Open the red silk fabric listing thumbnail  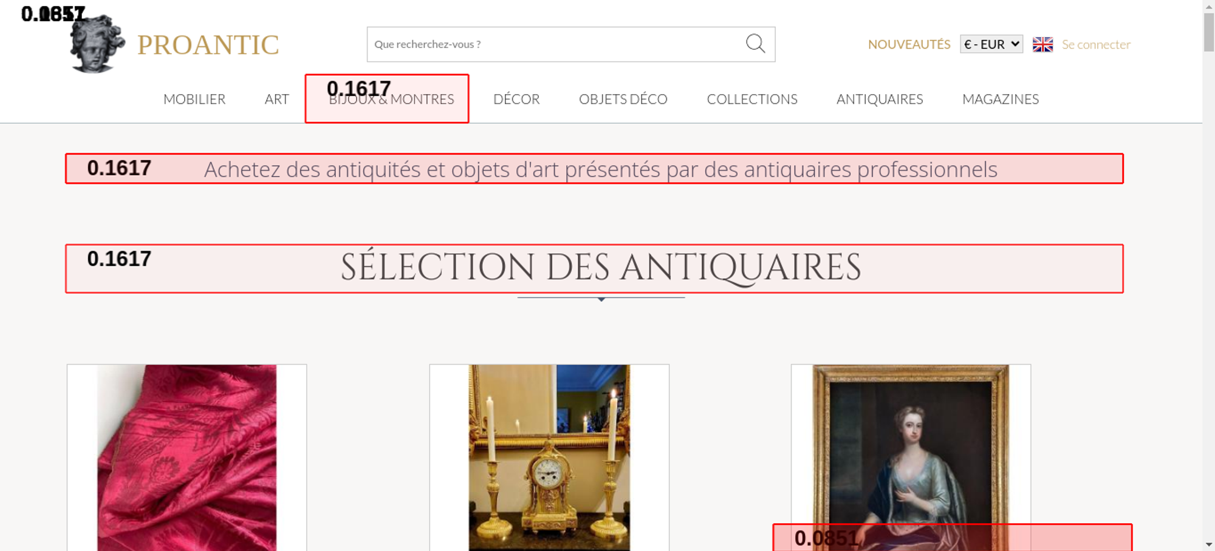click(187, 458)
